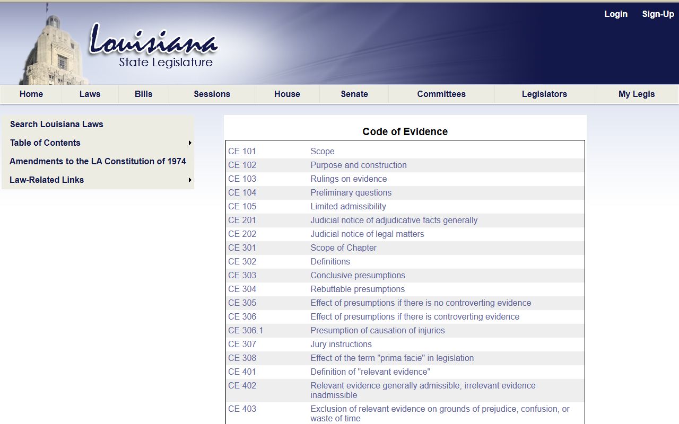Open Judicial notice of legal matters
Screen dimensions: 679x424
pos(367,234)
